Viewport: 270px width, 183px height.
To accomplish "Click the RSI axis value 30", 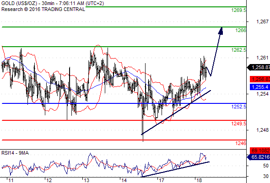I will pyautogui.click(x=266, y=176).
